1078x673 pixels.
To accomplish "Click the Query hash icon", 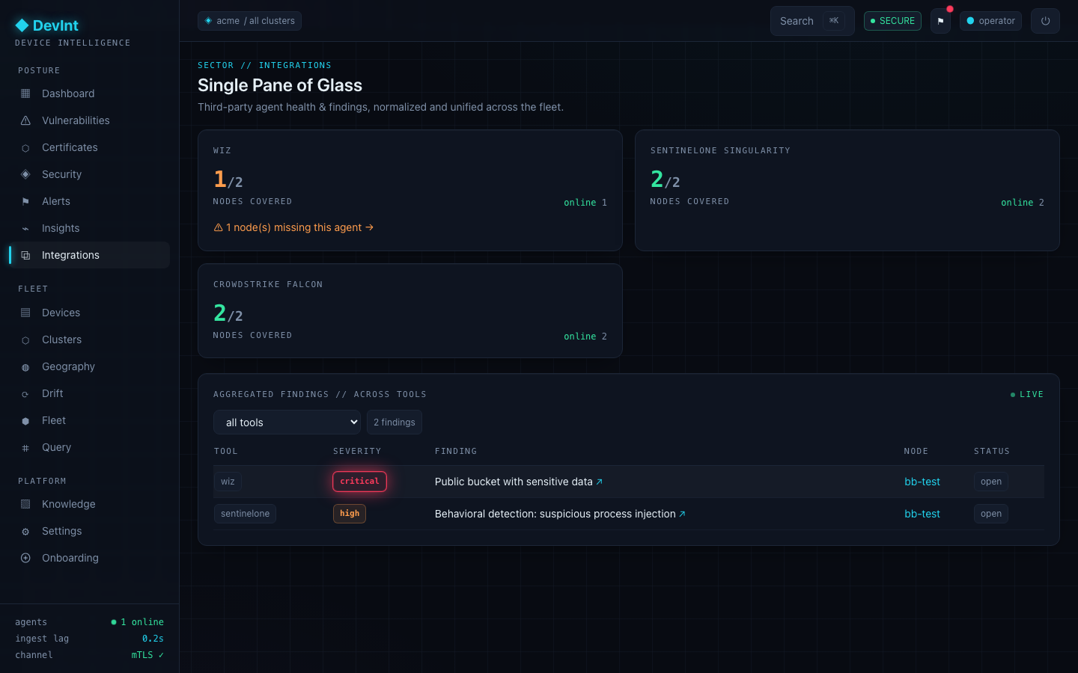I will click(x=25, y=448).
